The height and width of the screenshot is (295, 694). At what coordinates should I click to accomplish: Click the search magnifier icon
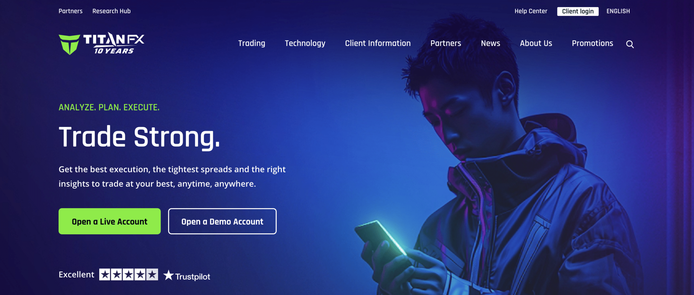pyautogui.click(x=630, y=44)
